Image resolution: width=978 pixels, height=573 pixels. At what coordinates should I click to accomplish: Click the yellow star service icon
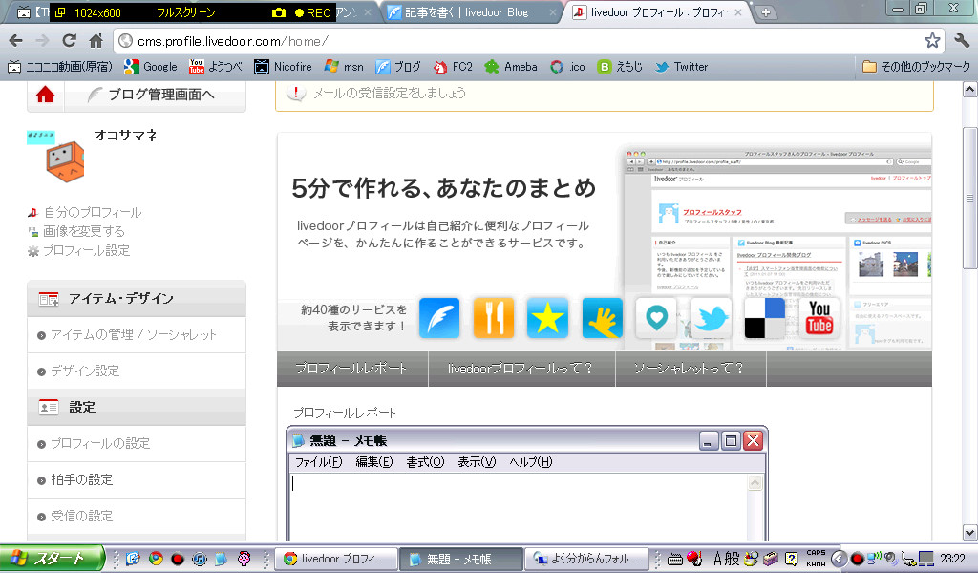(x=547, y=318)
